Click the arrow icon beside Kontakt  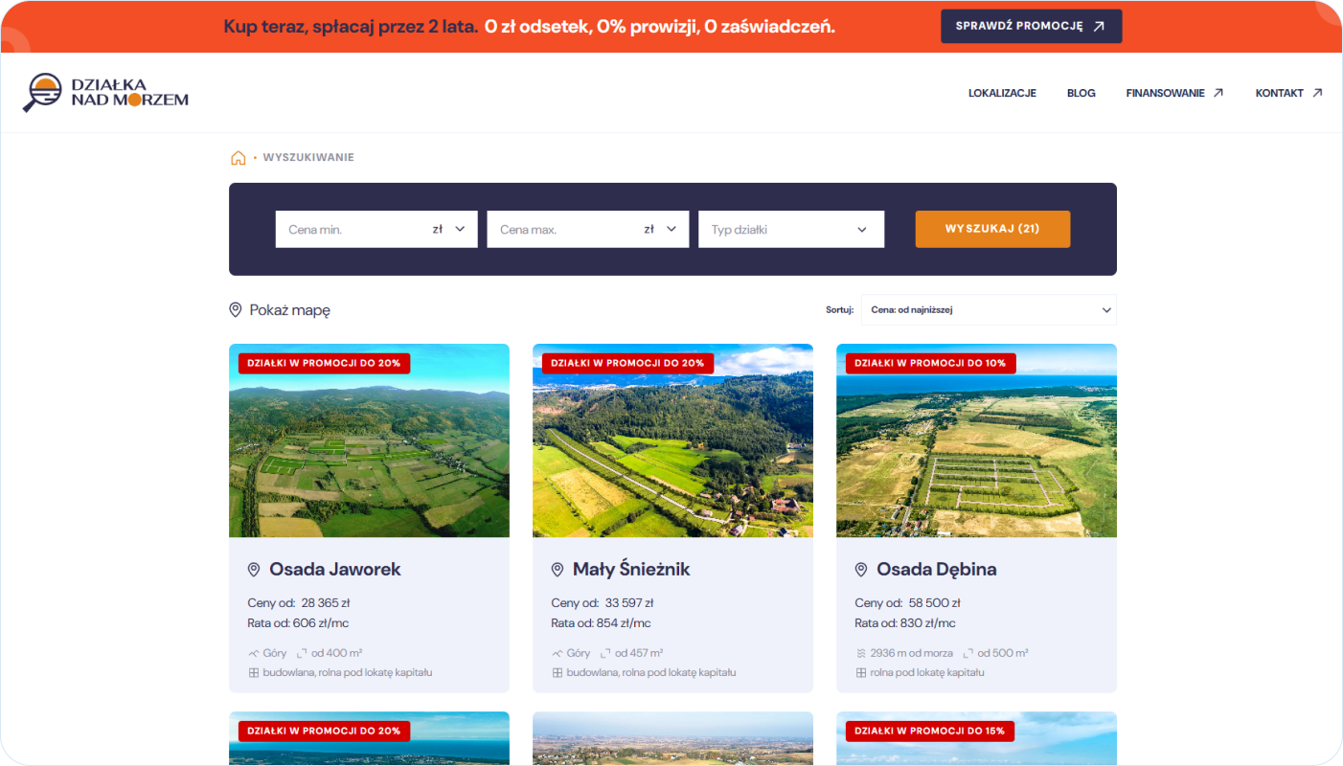point(1317,93)
